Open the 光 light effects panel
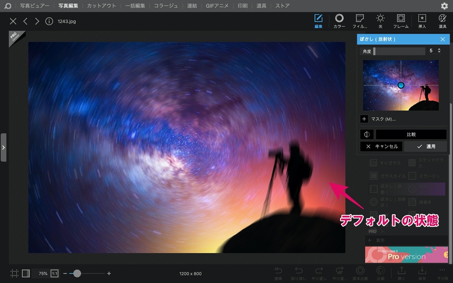 pos(380,21)
